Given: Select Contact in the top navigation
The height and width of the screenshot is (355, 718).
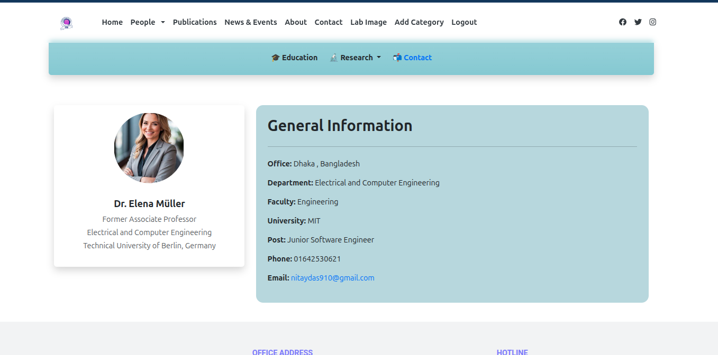Looking at the screenshot, I should pyautogui.click(x=328, y=22).
